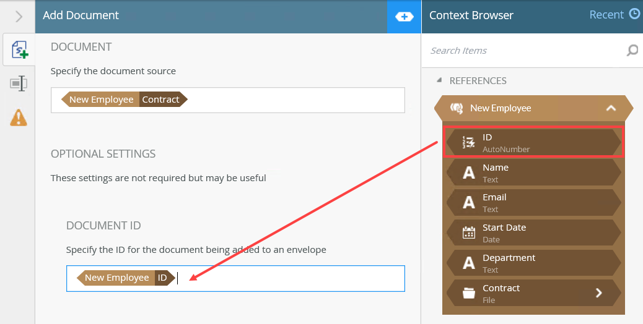Expand the Contract file with right chevron
Screen dimensions: 643x324
599,293
